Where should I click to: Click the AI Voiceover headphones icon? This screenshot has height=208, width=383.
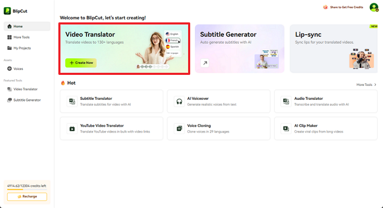[x=179, y=101]
